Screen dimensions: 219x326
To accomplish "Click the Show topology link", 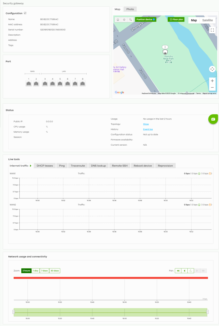I will (146, 124).
